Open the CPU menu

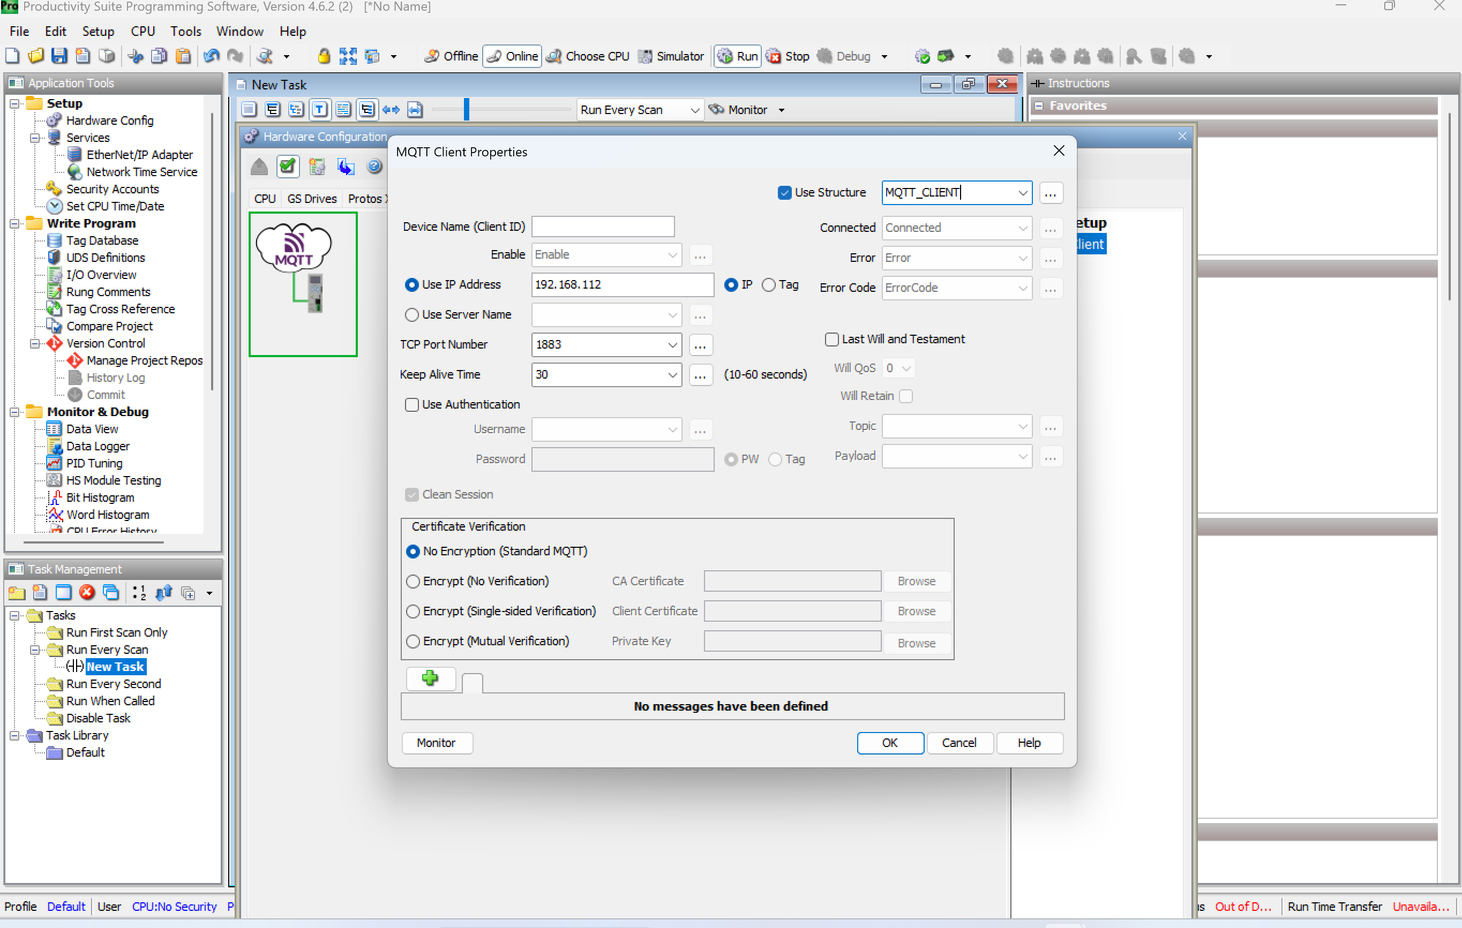click(143, 31)
